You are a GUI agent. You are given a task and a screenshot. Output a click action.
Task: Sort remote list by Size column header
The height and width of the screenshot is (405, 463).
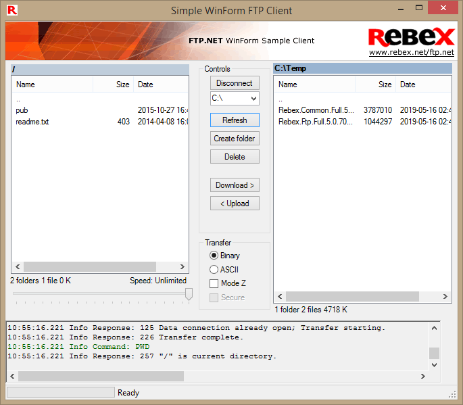(114, 85)
